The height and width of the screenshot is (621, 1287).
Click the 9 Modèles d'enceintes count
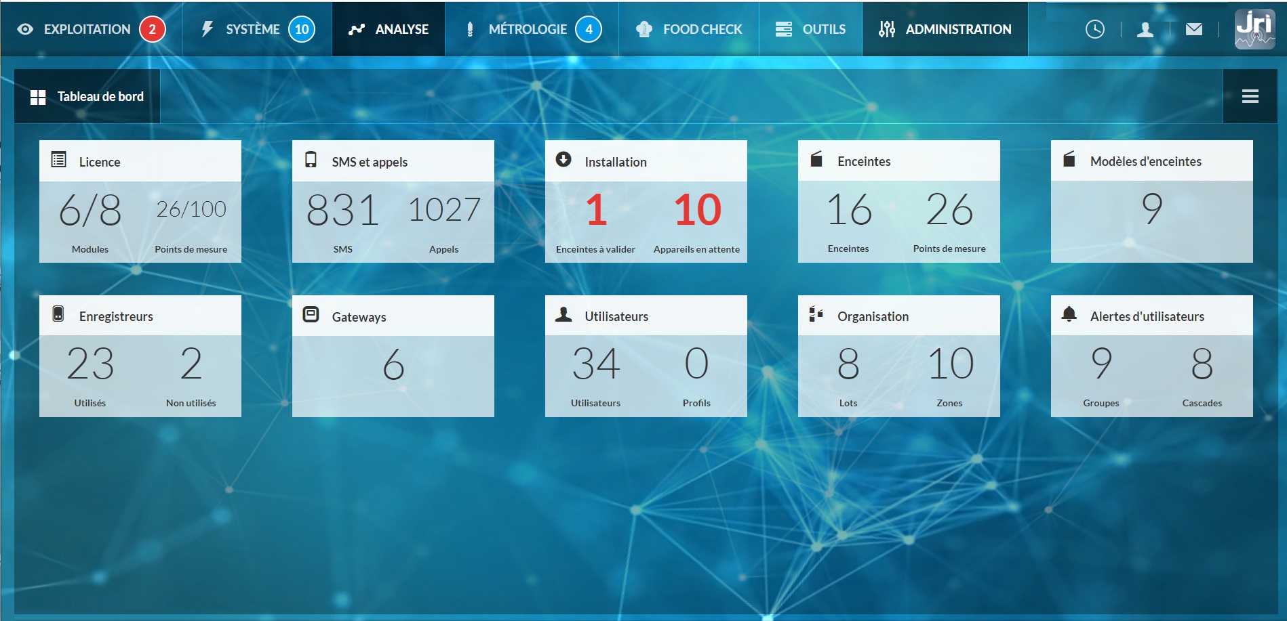click(1152, 209)
